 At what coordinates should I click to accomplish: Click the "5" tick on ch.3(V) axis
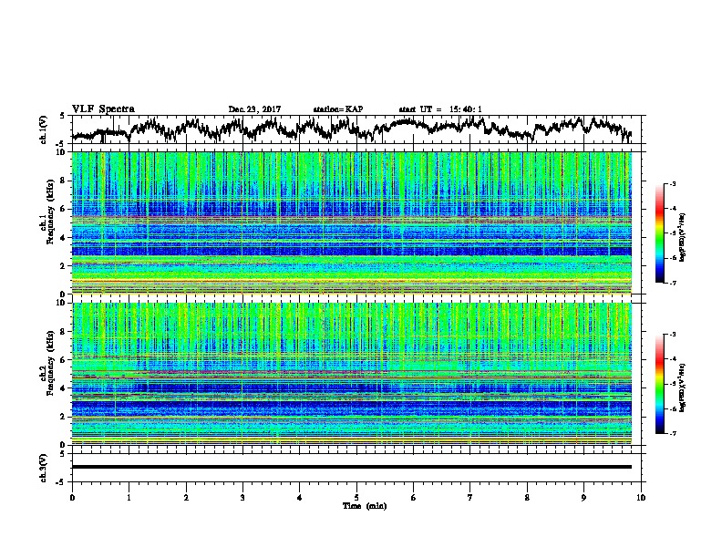63,454
